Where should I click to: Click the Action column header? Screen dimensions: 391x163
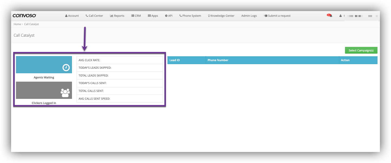(358, 60)
